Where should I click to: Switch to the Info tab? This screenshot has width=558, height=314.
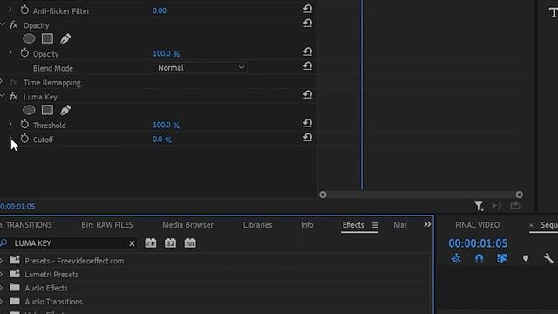[307, 225]
